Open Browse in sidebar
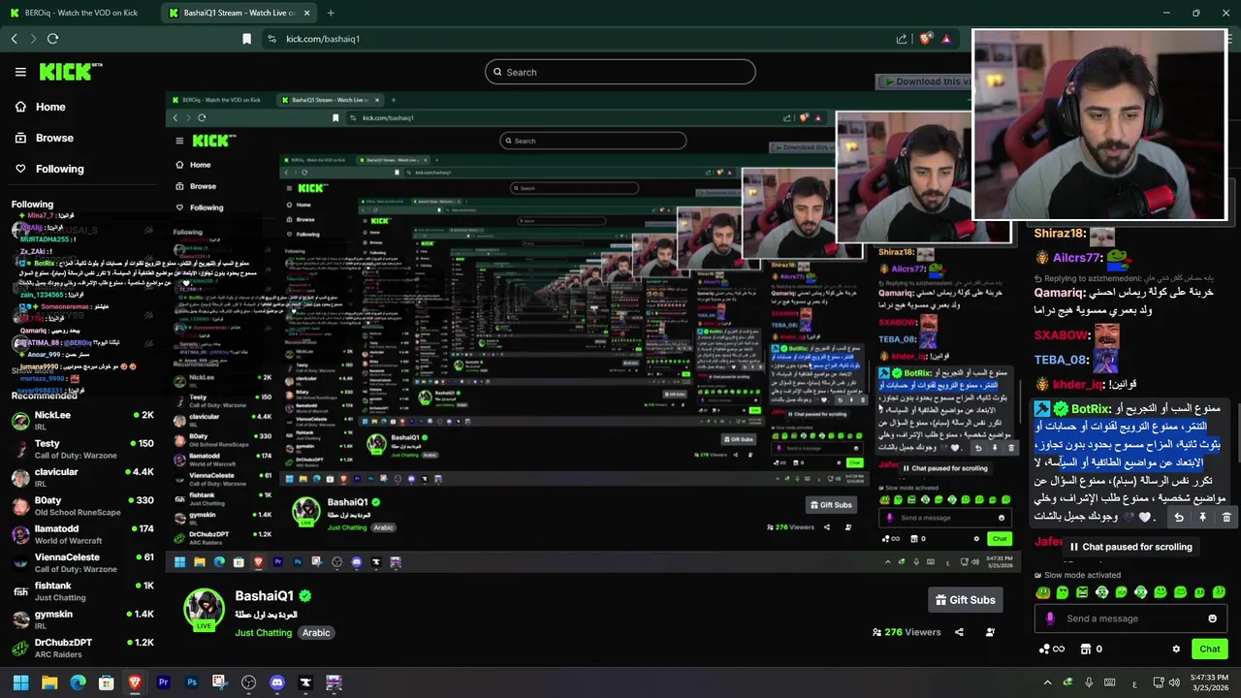 point(44,138)
